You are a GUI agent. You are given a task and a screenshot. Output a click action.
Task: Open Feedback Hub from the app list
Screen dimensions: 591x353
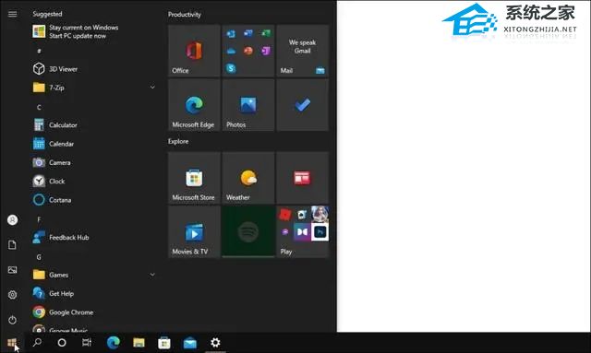click(93, 238)
